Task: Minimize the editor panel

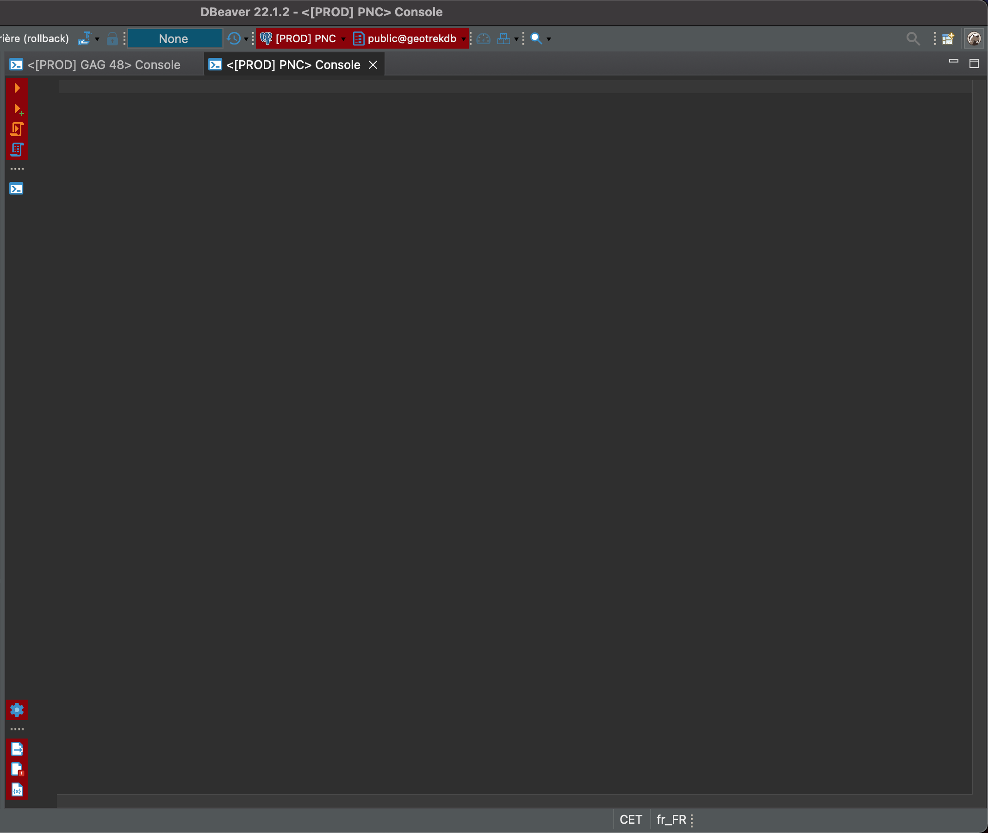Action: (x=954, y=62)
